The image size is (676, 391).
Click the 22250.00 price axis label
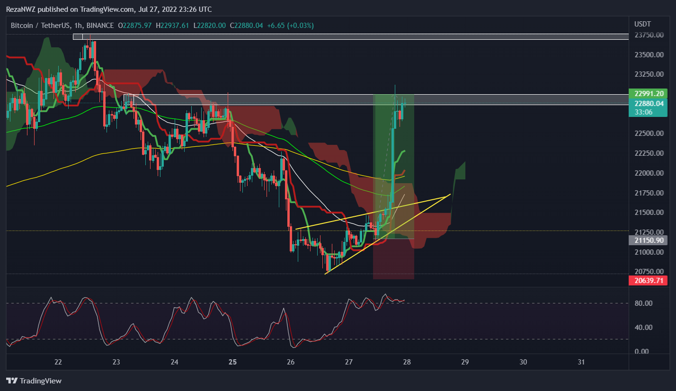649,153
